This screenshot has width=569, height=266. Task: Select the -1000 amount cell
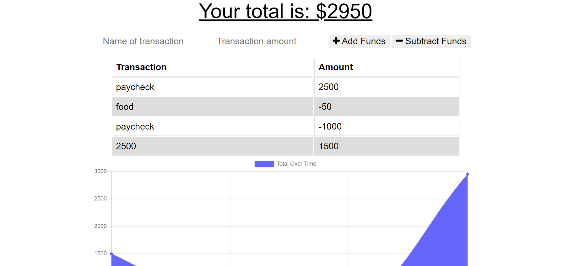[386, 126]
